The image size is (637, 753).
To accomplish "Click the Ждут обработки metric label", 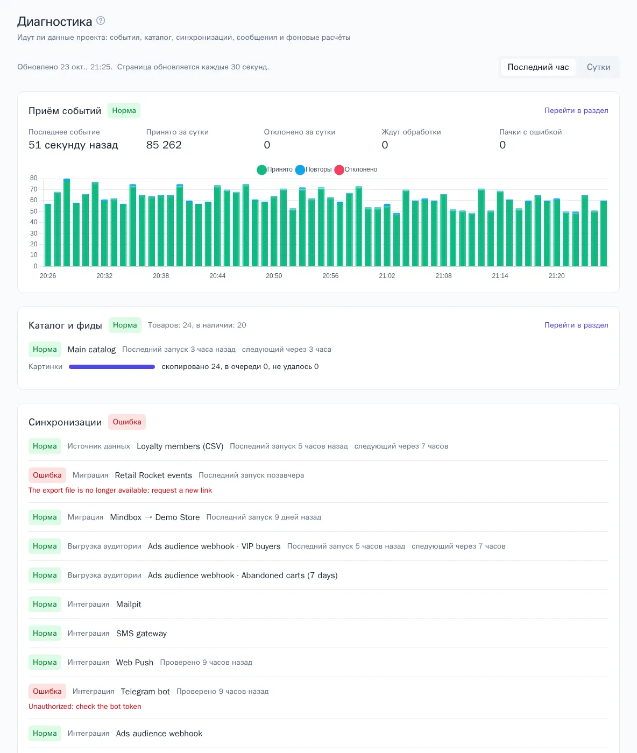I will [x=411, y=132].
